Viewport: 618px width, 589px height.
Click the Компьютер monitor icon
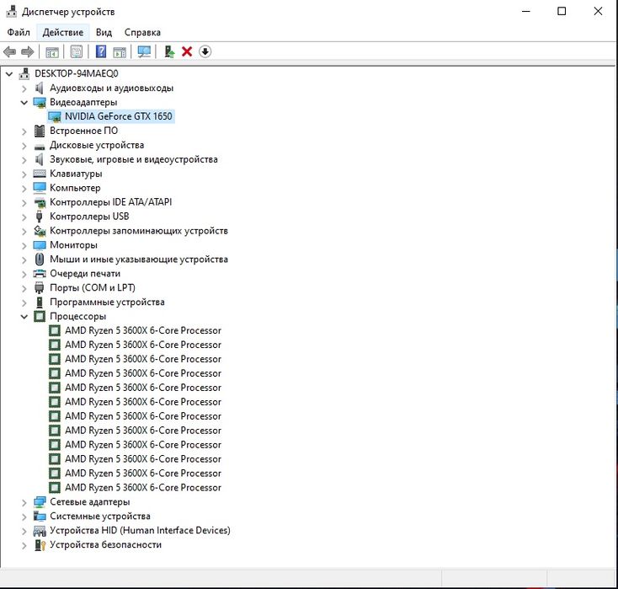point(40,188)
